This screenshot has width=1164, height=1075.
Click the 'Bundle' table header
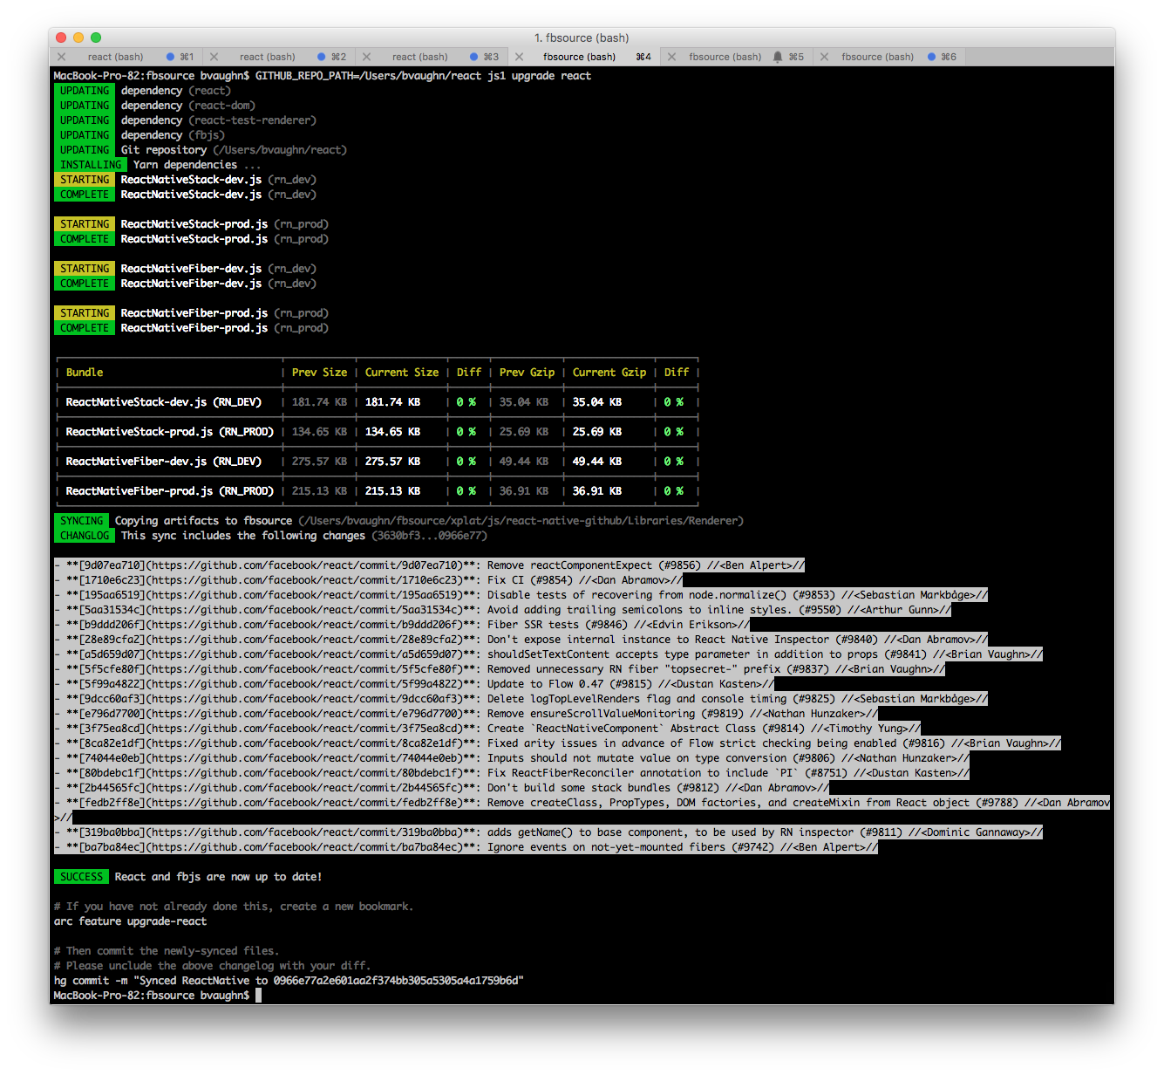[x=85, y=373]
